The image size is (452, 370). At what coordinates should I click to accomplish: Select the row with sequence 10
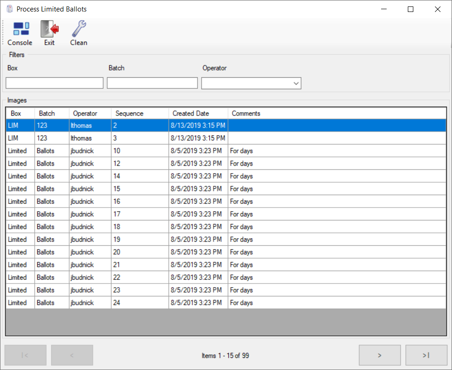coord(226,150)
